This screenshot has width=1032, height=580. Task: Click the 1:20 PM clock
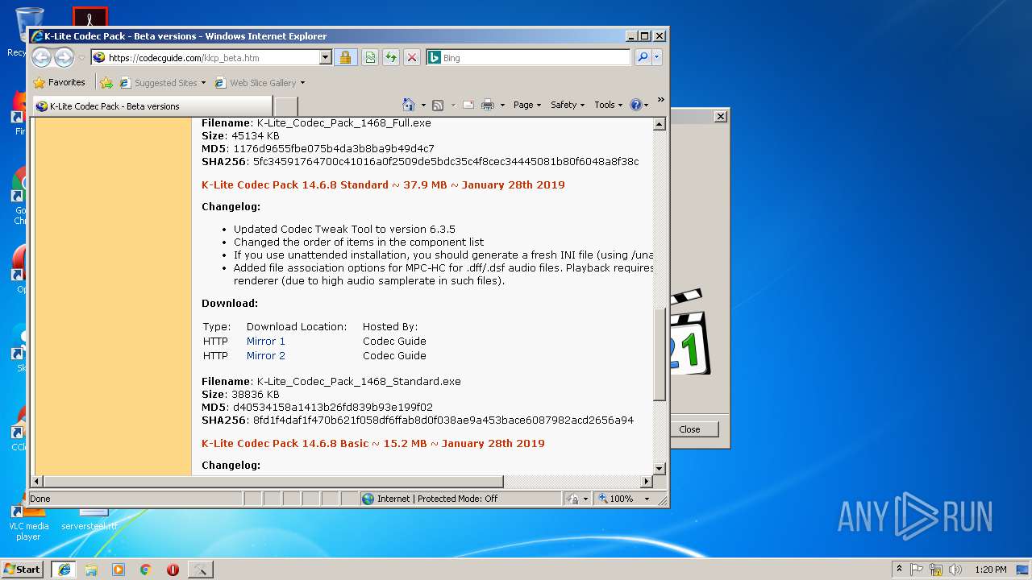click(990, 570)
